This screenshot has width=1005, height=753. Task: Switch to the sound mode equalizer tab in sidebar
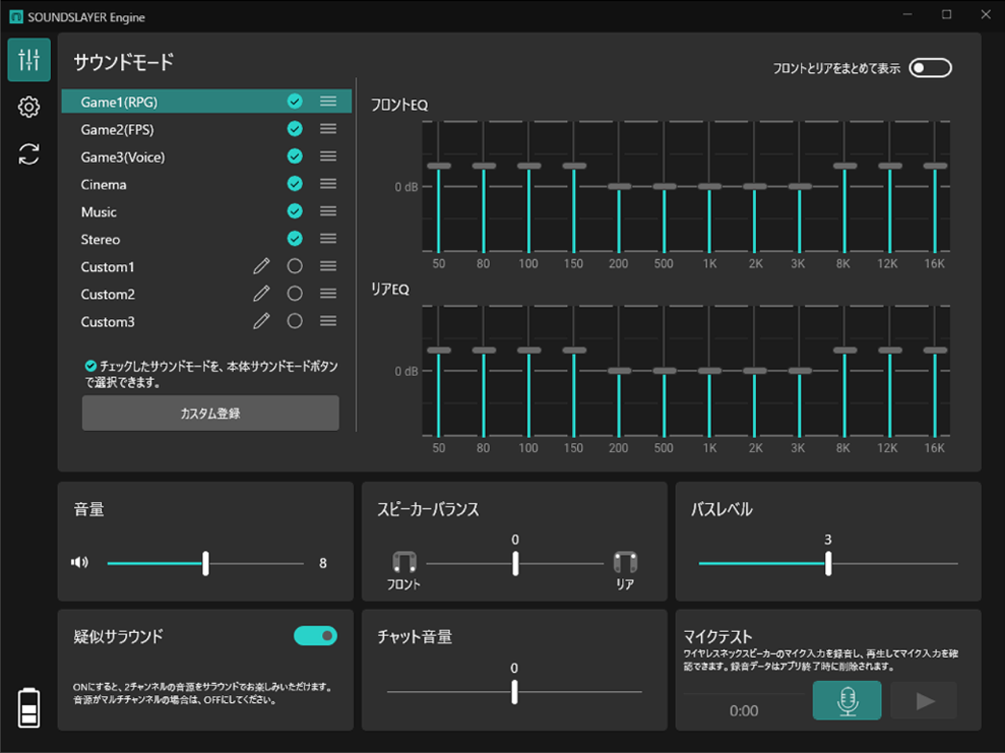[x=28, y=60]
